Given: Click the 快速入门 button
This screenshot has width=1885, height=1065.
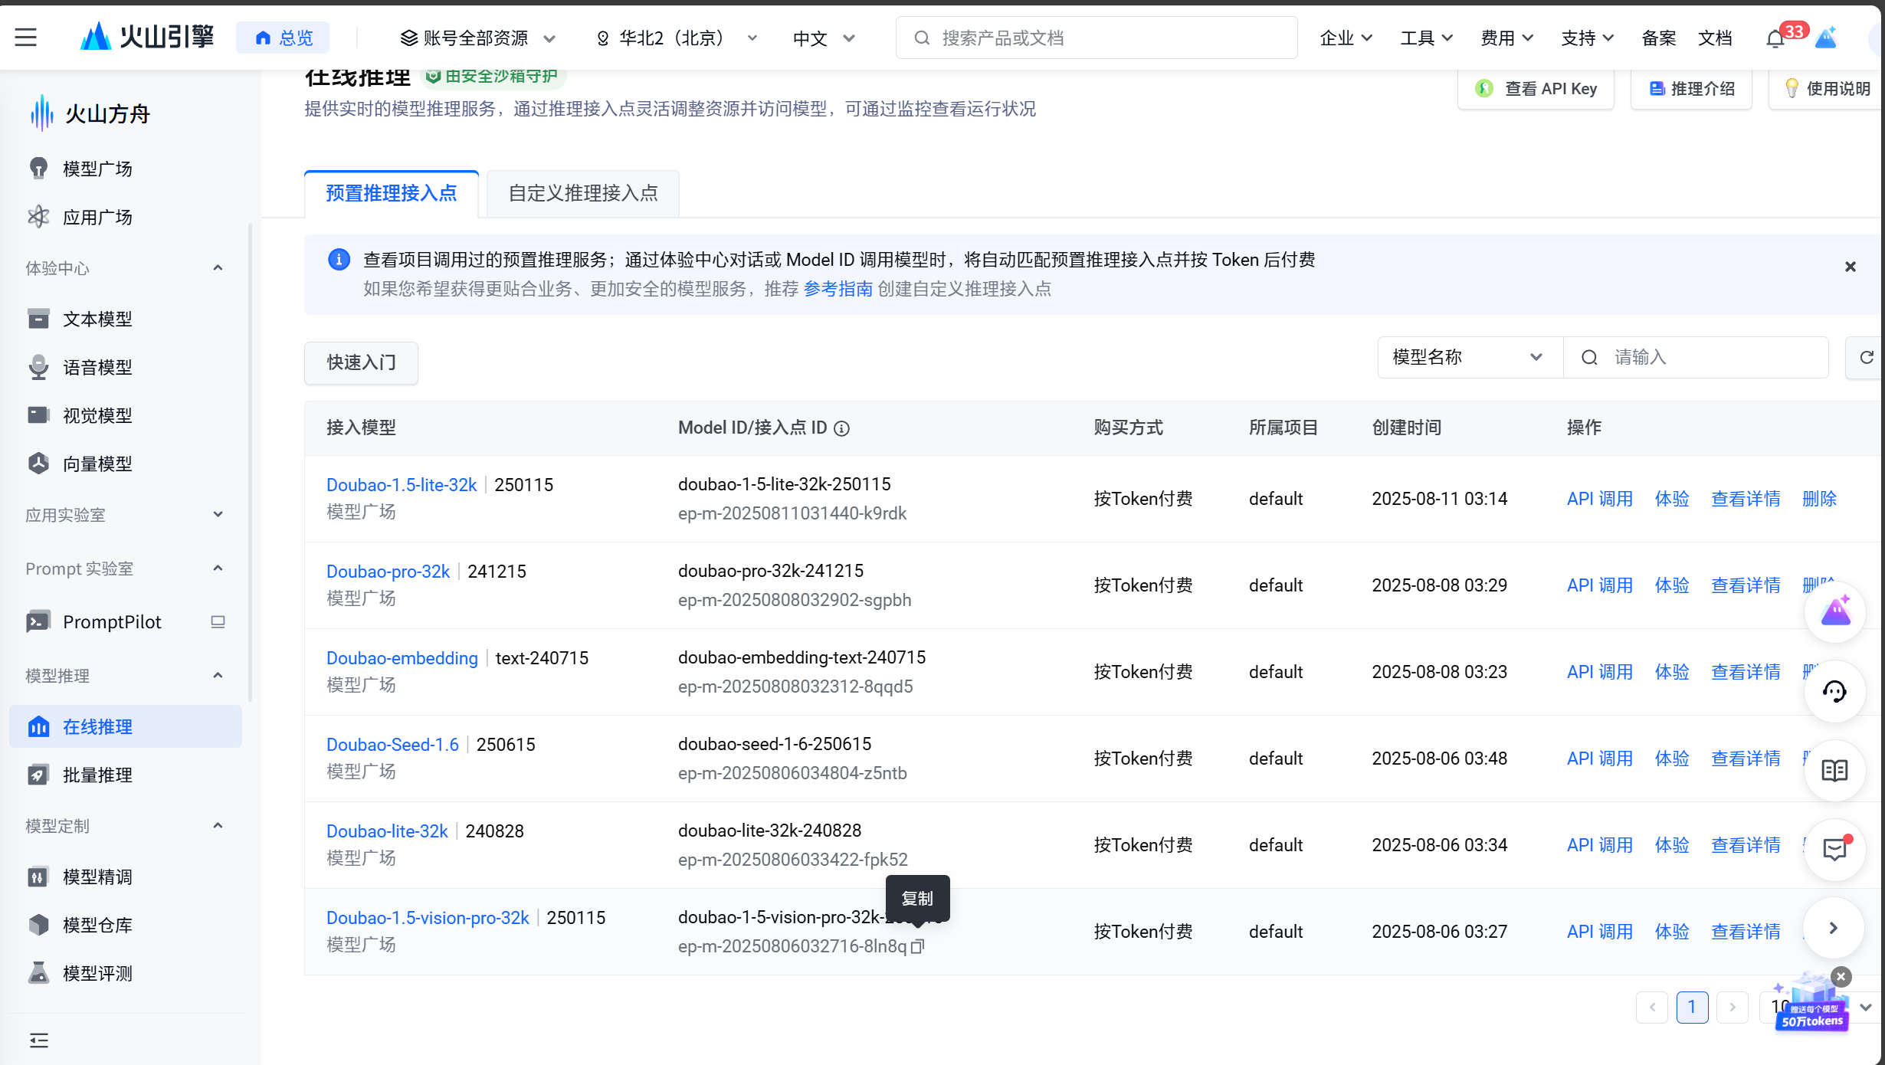Looking at the screenshot, I should [x=361, y=362].
